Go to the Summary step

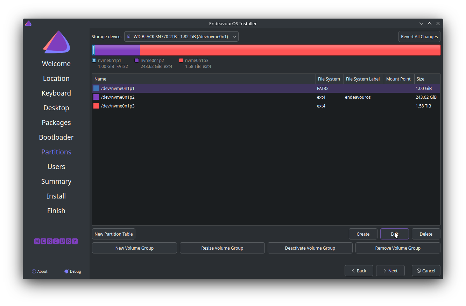click(56, 181)
